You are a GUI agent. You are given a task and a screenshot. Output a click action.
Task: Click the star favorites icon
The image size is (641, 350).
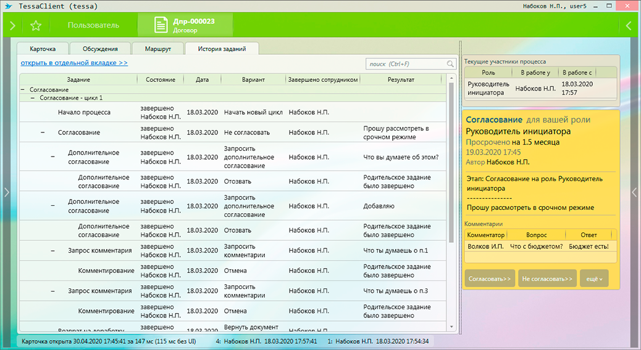coord(36,26)
